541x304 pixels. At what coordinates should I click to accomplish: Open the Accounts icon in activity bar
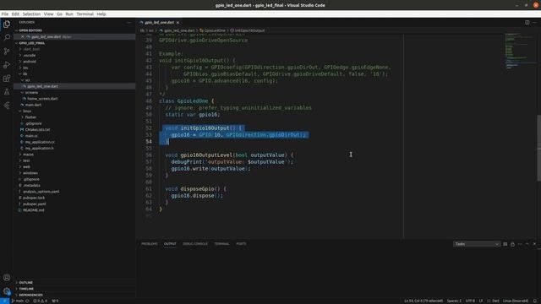[7, 278]
